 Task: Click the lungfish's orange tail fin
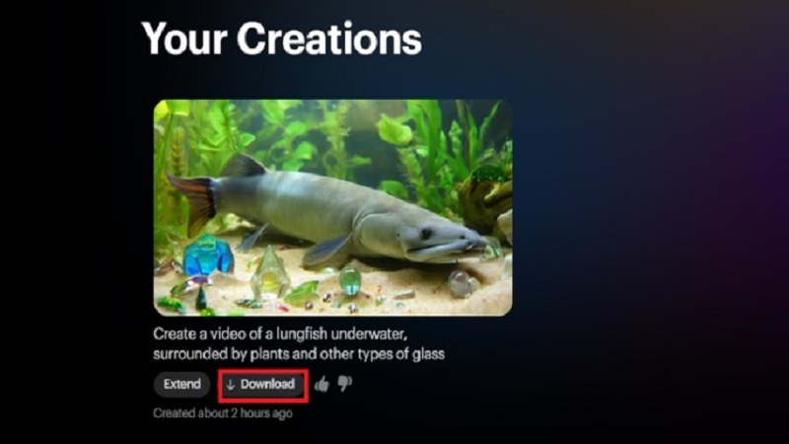192,202
